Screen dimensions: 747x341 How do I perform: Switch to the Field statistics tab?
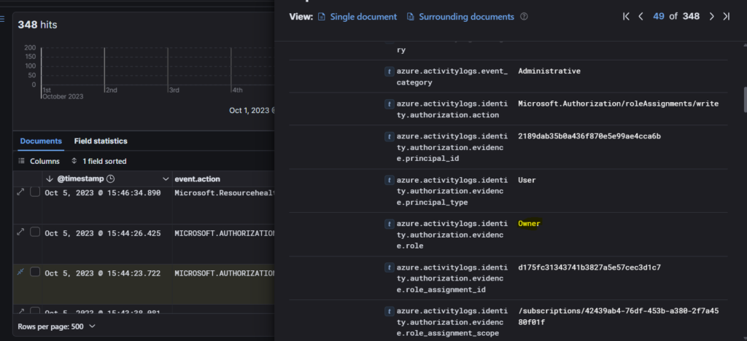pos(101,141)
